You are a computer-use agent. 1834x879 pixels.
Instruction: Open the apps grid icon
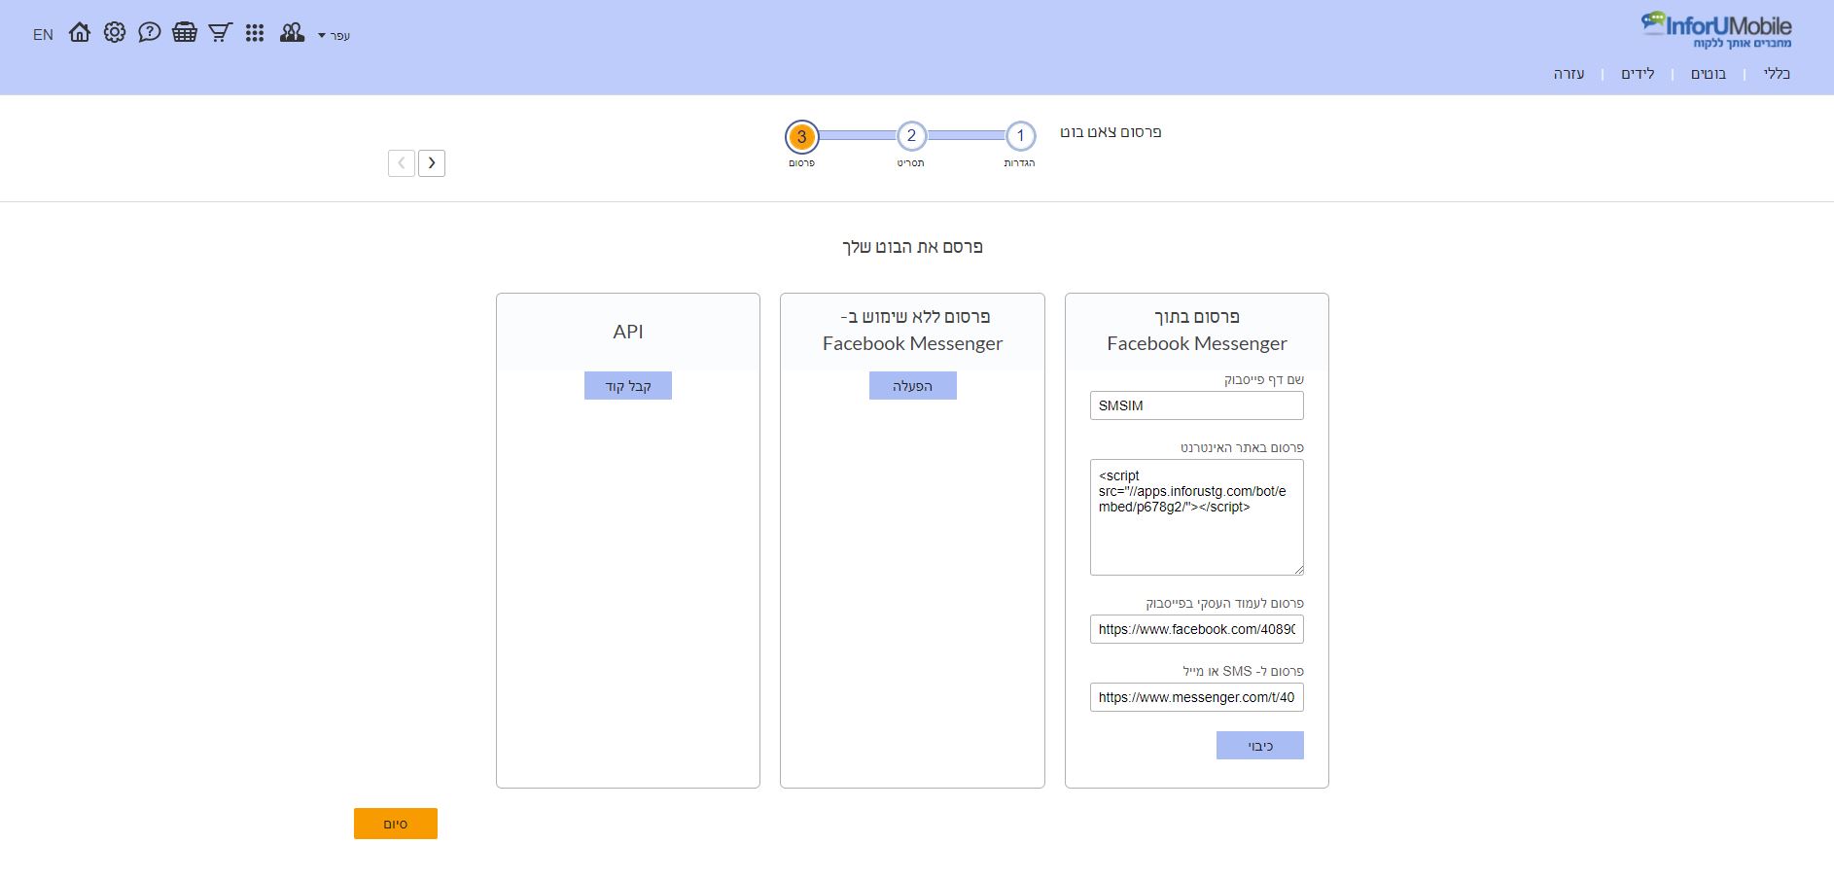point(255,33)
